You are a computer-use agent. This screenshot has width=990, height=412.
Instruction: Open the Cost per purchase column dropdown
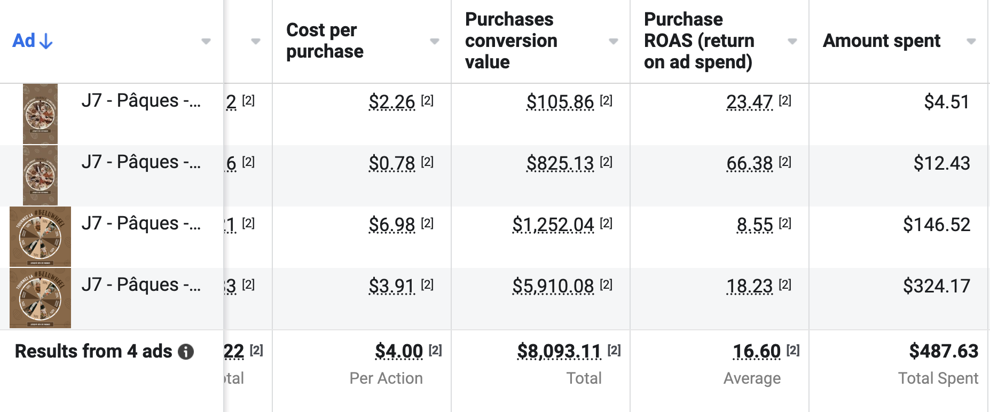pyautogui.click(x=435, y=41)
